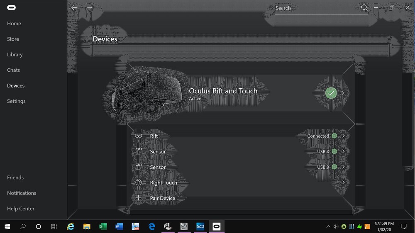Click the first Sensor's icon
The height and width of the screenshot is (233, 415).
coord(139,151)
